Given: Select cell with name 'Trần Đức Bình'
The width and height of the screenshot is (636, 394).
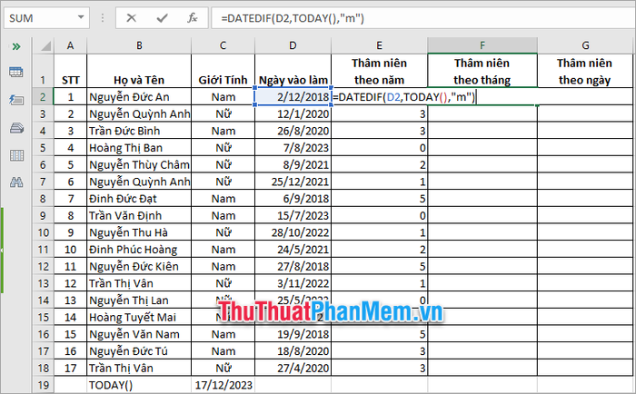Looking at the screenshot, I should tap(139, 131).
